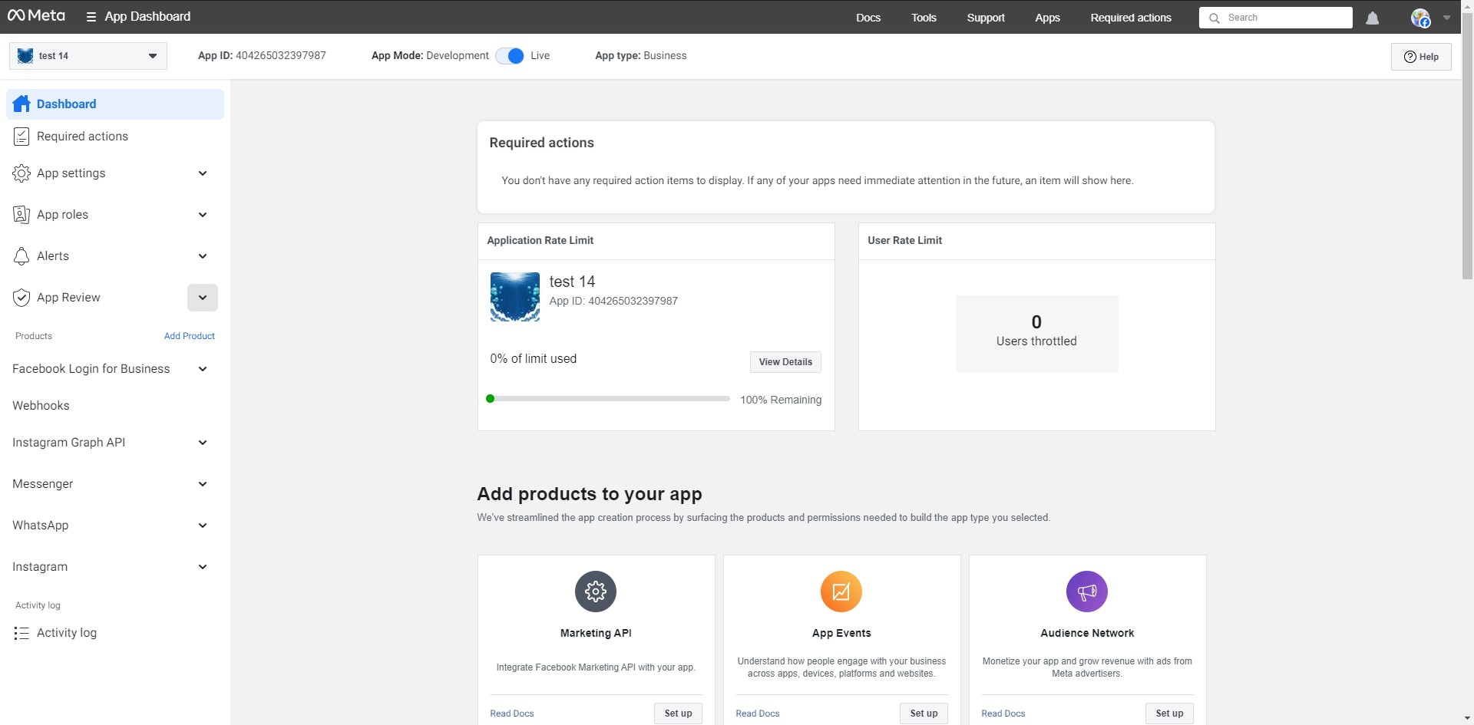Toggle App Mode to Live
1474x725 pixels.
coord(510,56)
